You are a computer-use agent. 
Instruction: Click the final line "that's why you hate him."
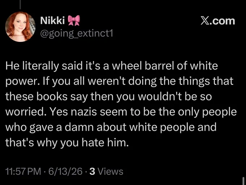click(x=67, y=143)
